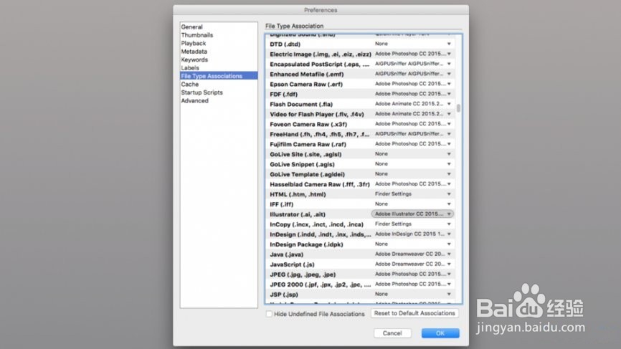Select the Illustrator (.ai, .ait) file type label

point(298,214)
